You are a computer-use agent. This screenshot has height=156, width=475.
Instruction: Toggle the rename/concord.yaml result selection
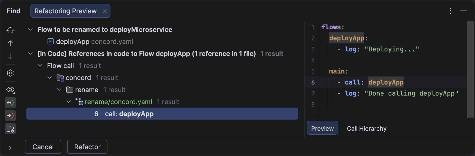[x=118, y=102]
